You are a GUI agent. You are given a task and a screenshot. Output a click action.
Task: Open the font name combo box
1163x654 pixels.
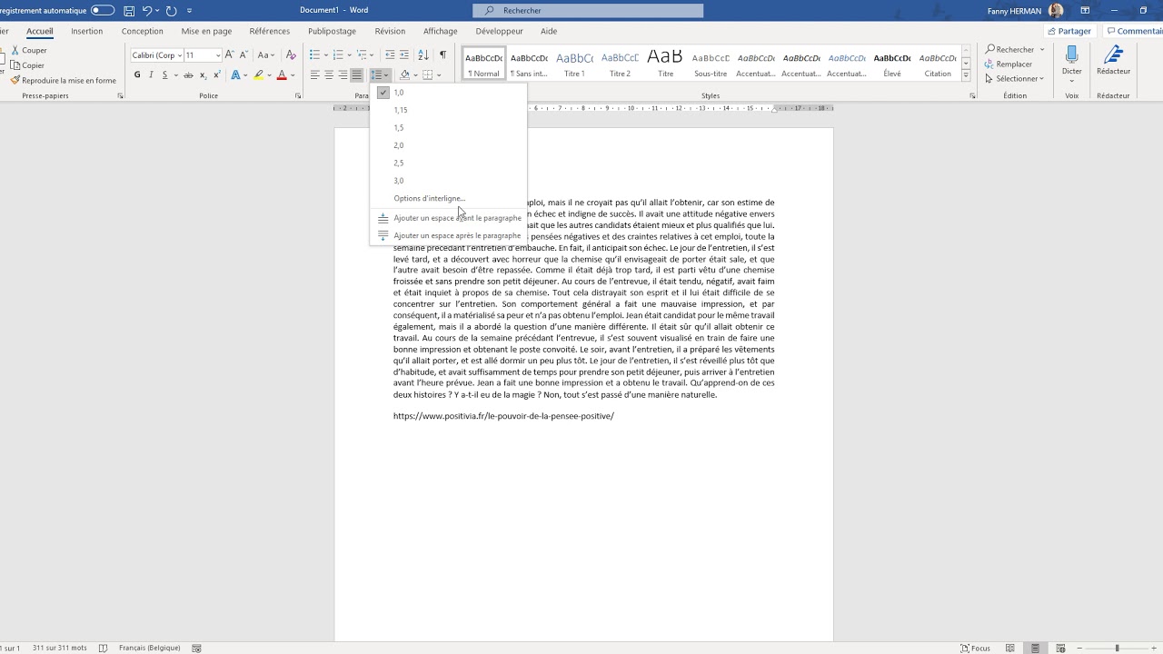(x=156, y=55)
